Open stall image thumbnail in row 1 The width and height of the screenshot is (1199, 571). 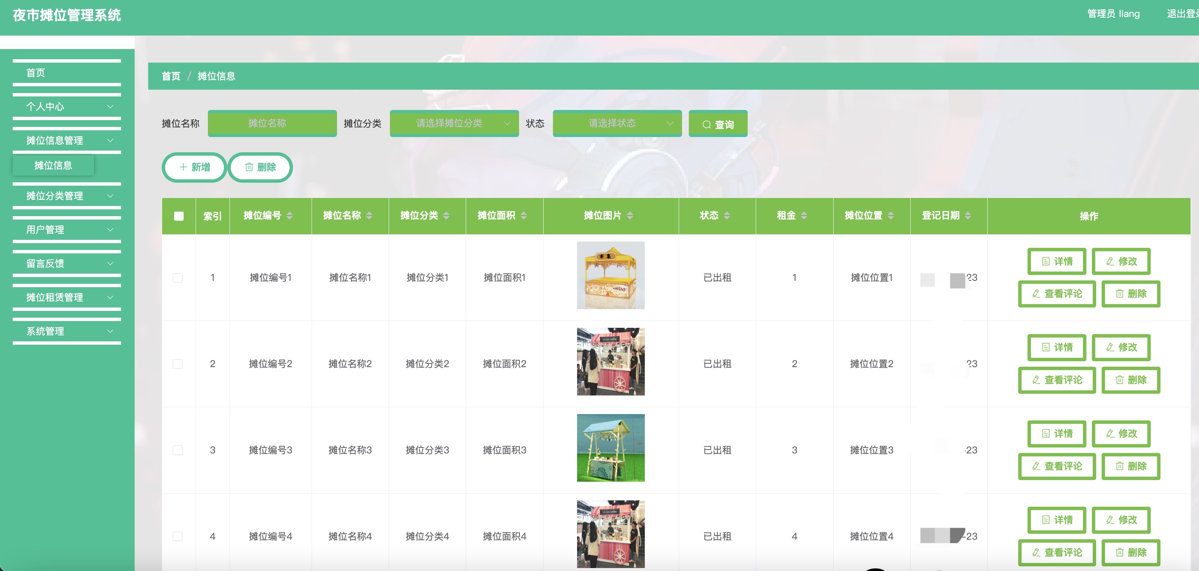(x=611, y=275)
